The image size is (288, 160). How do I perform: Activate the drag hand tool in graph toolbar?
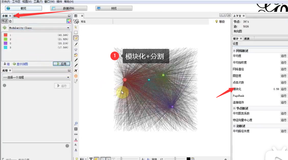tap(76, 38)
